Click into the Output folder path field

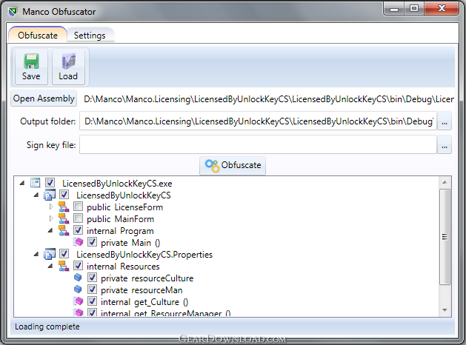[258, 121]
